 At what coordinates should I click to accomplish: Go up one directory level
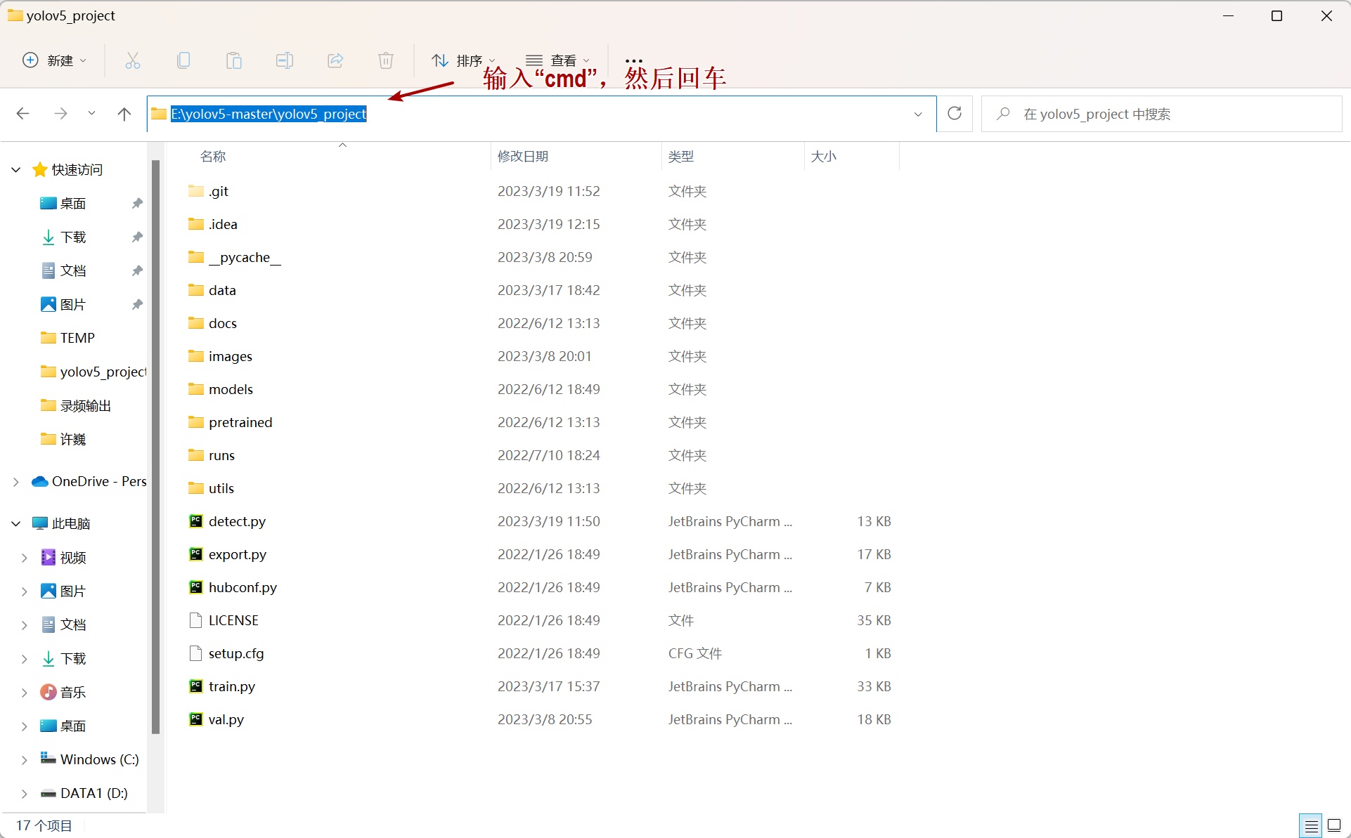124,114
